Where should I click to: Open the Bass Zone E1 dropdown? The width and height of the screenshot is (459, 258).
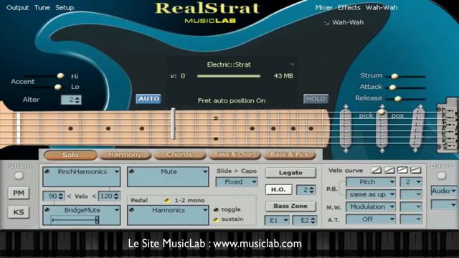coord(277,220)
